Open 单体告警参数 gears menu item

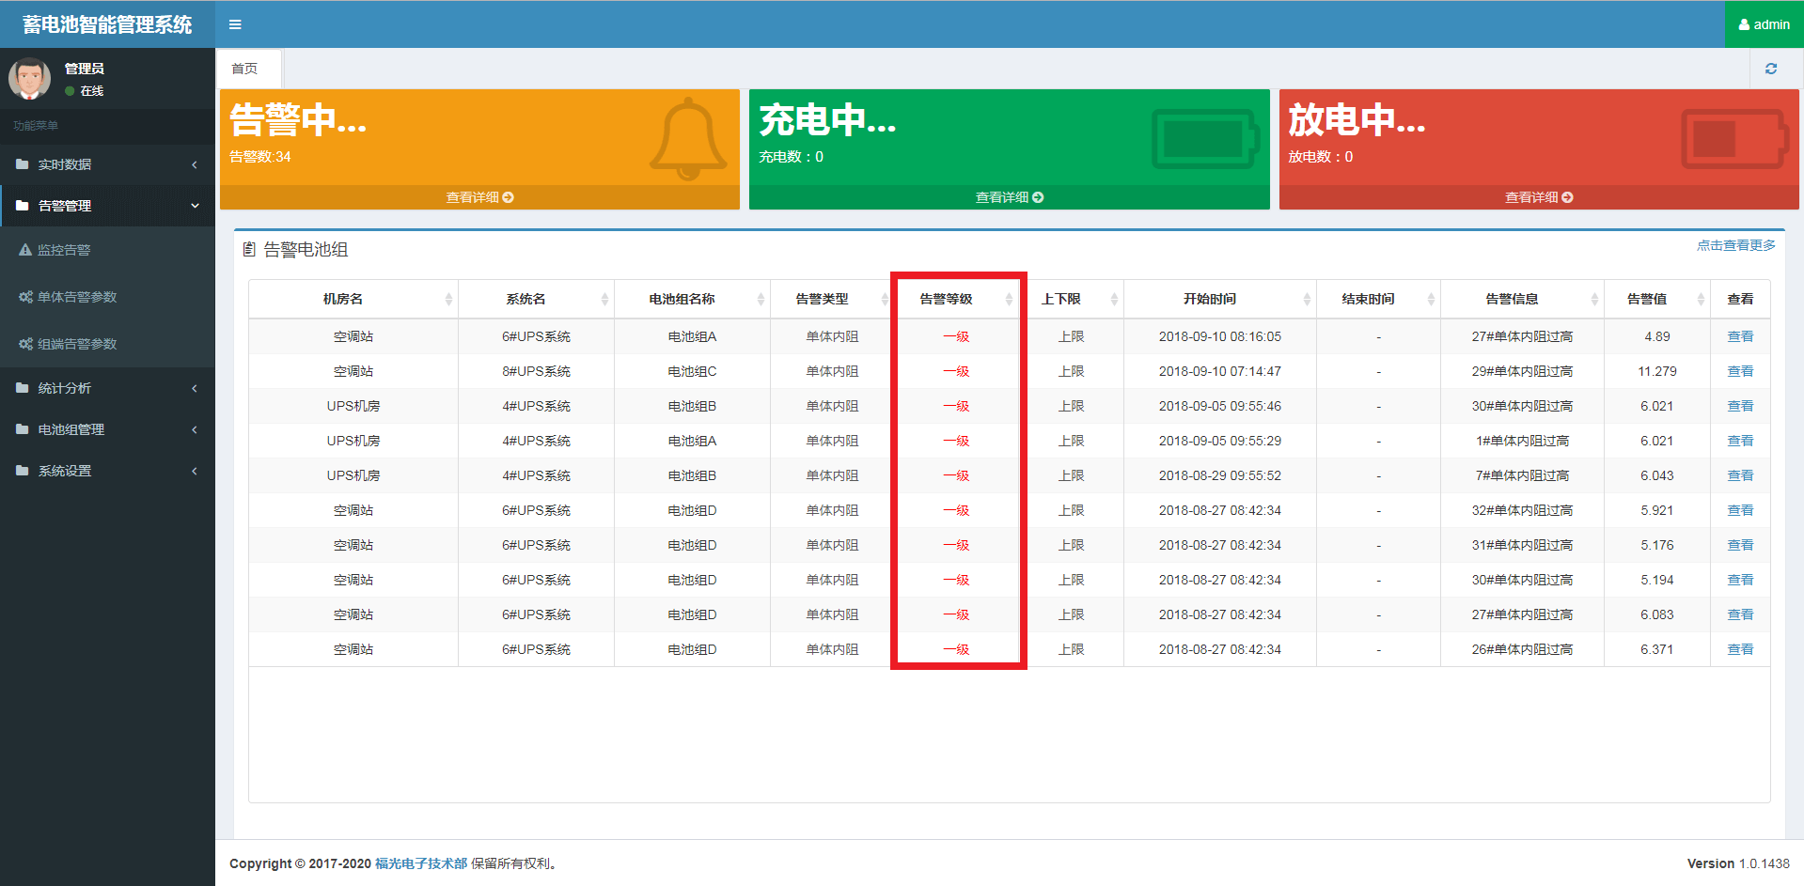(x=77, y=297)
